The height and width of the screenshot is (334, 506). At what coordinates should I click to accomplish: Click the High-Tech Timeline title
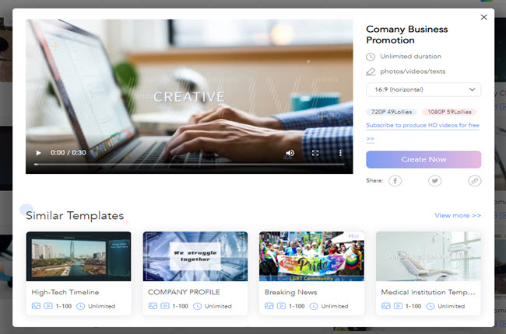pos(65,292)
